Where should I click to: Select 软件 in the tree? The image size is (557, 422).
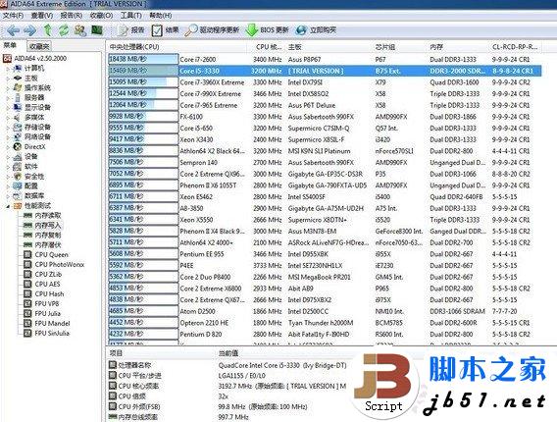point(30,167)
